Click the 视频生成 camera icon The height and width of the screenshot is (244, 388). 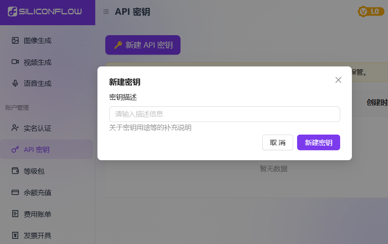15,62
